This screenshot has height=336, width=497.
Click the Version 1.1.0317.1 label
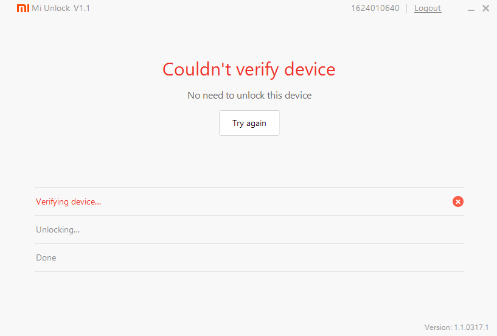(x=456, y=327)
